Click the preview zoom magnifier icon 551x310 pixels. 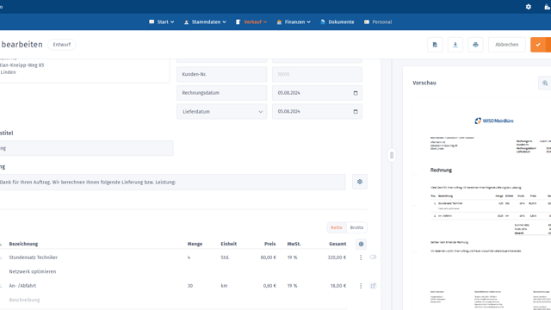coord(545,83)
